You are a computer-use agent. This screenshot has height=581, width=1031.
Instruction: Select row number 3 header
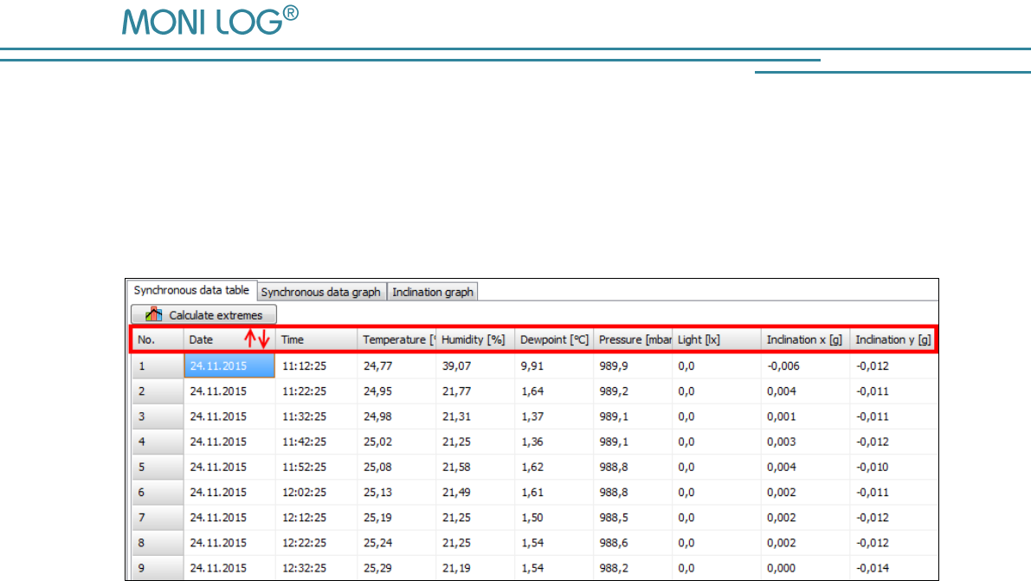tap(158, 416)
